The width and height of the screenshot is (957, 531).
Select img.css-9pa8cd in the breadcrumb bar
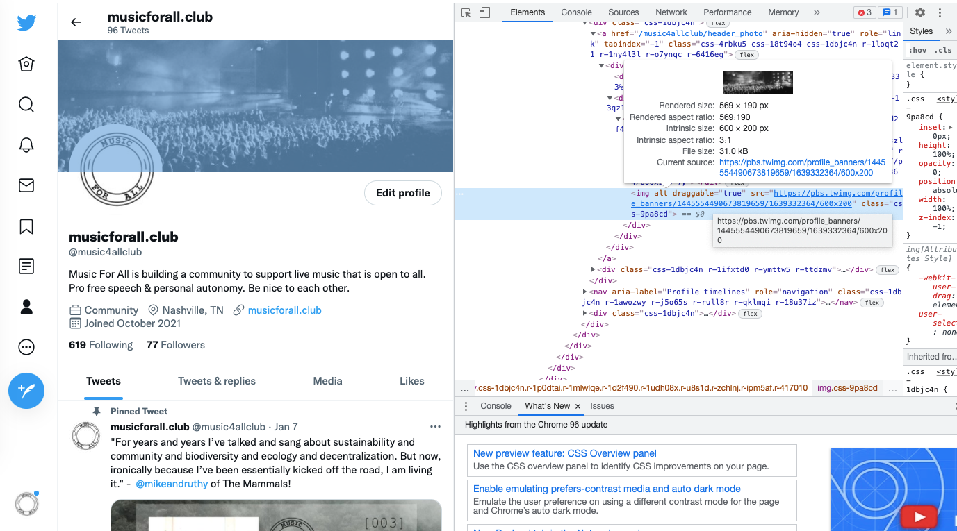pos(847,388)
